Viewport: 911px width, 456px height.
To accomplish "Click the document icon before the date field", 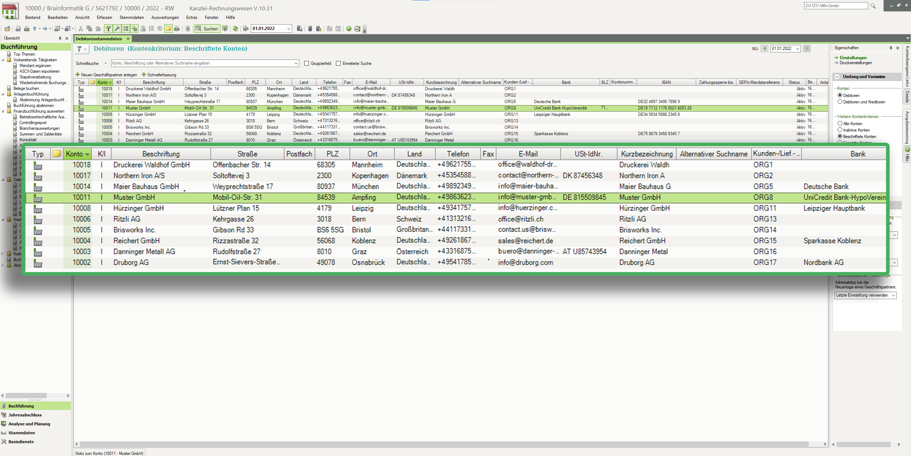I will [246, 29].
